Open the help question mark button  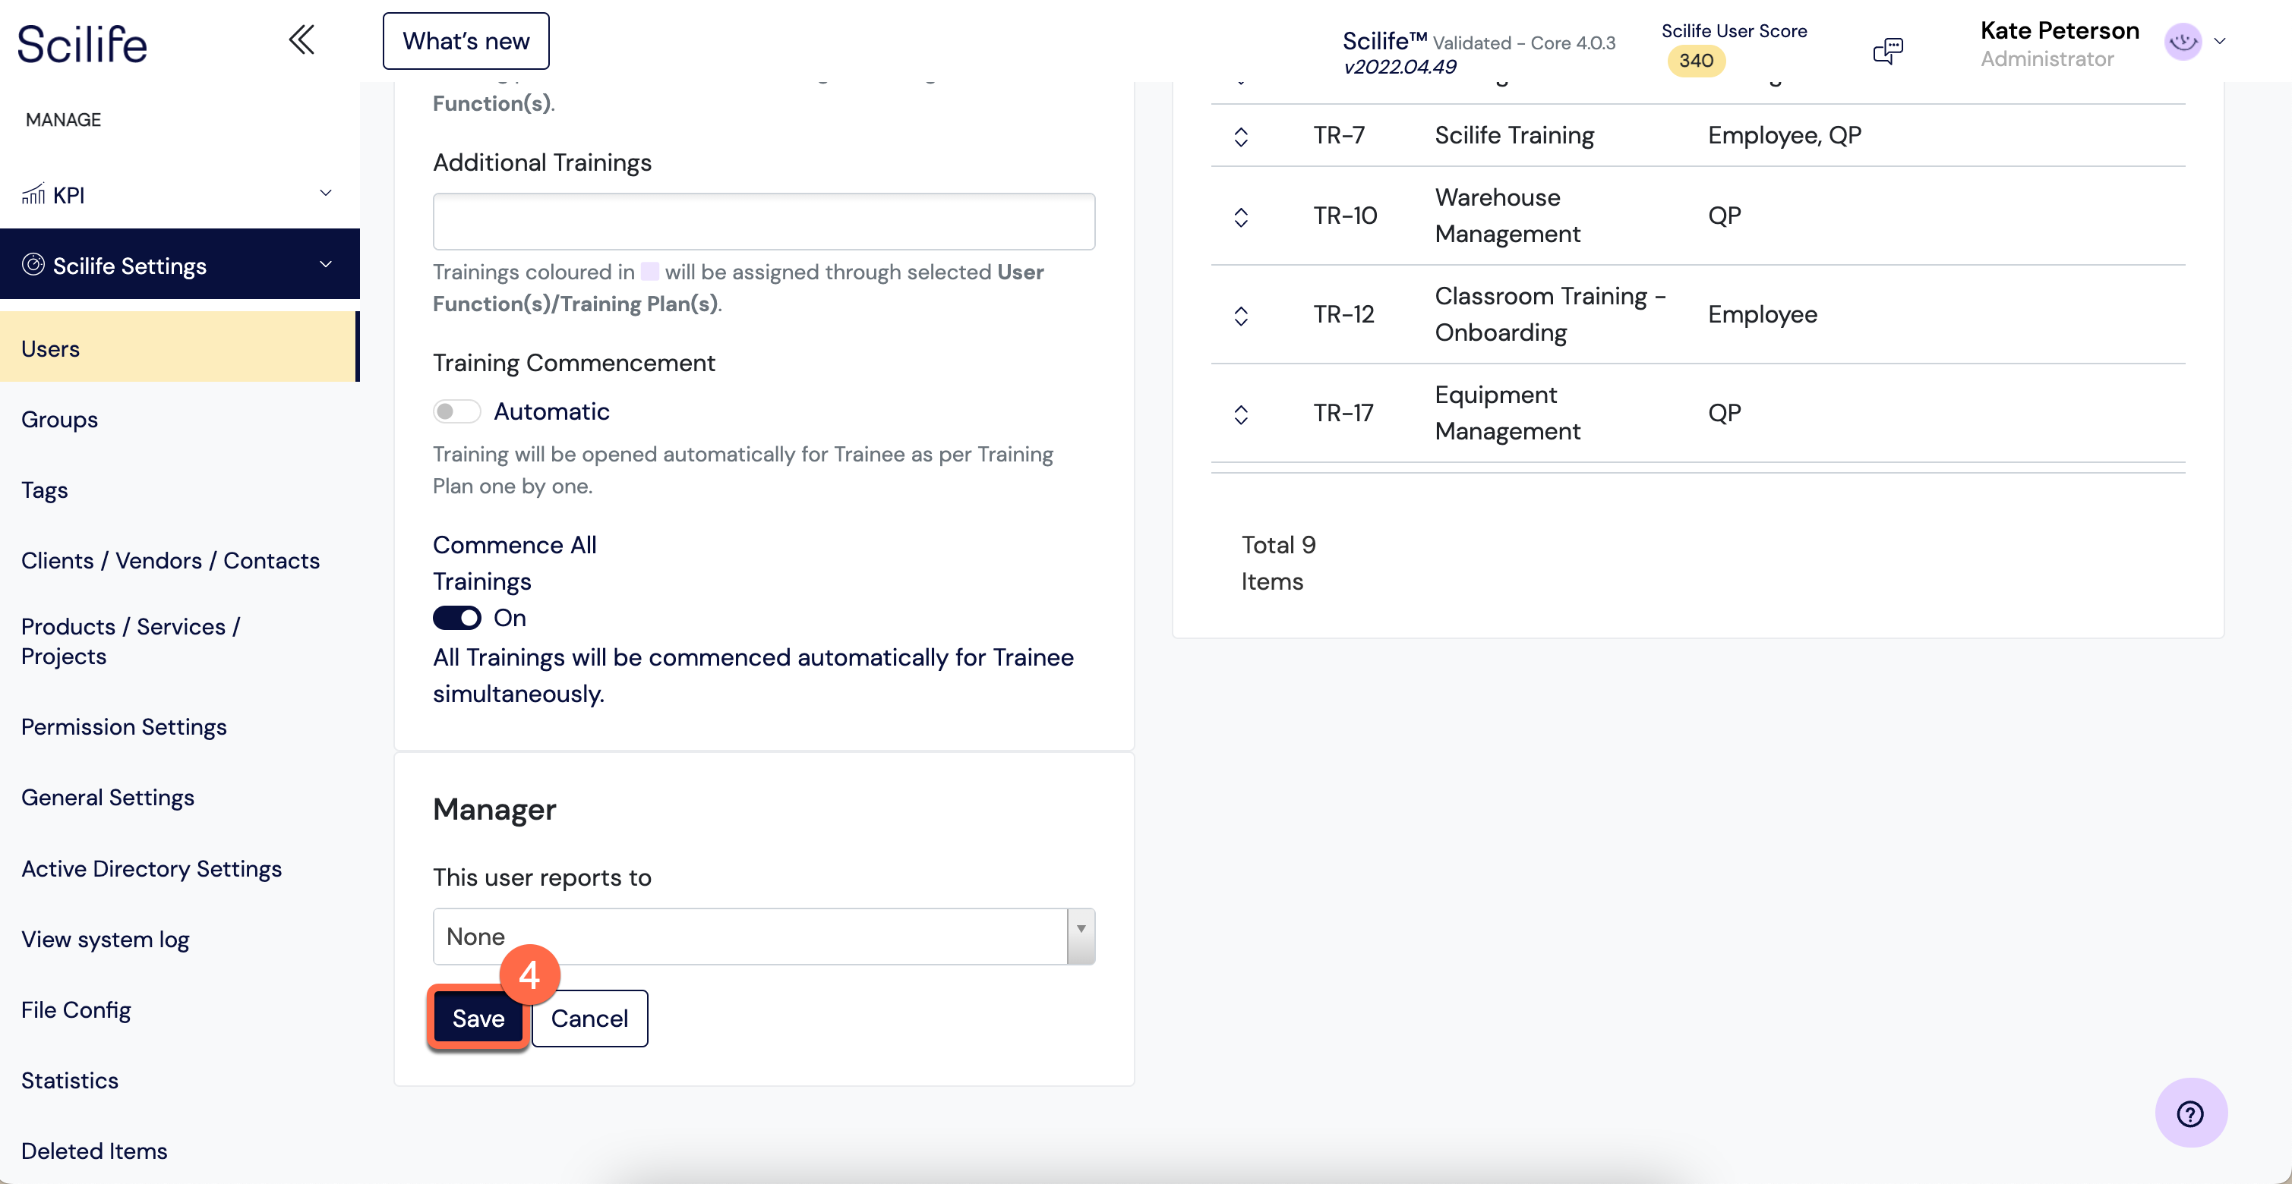pos(2190,1113)
